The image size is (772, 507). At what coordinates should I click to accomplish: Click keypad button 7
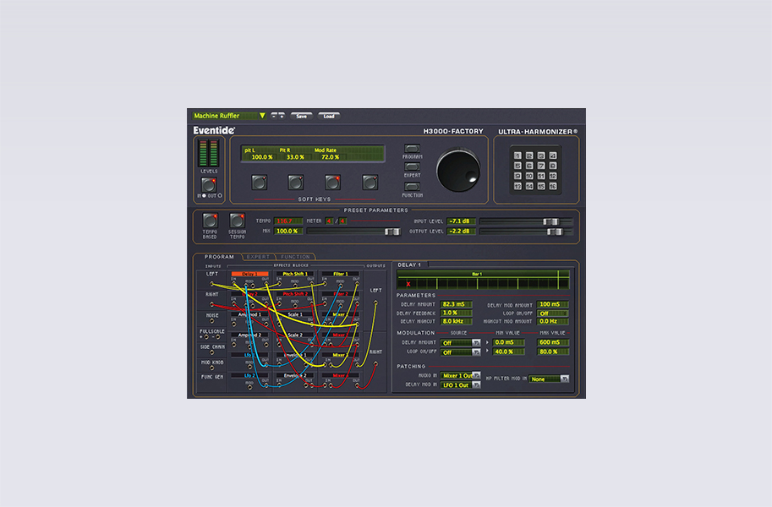[x=541, y=166]
